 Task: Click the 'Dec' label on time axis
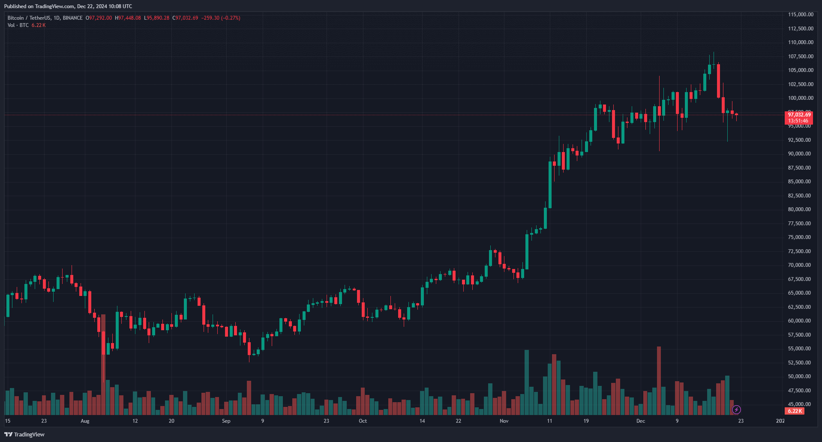[641, 421]
